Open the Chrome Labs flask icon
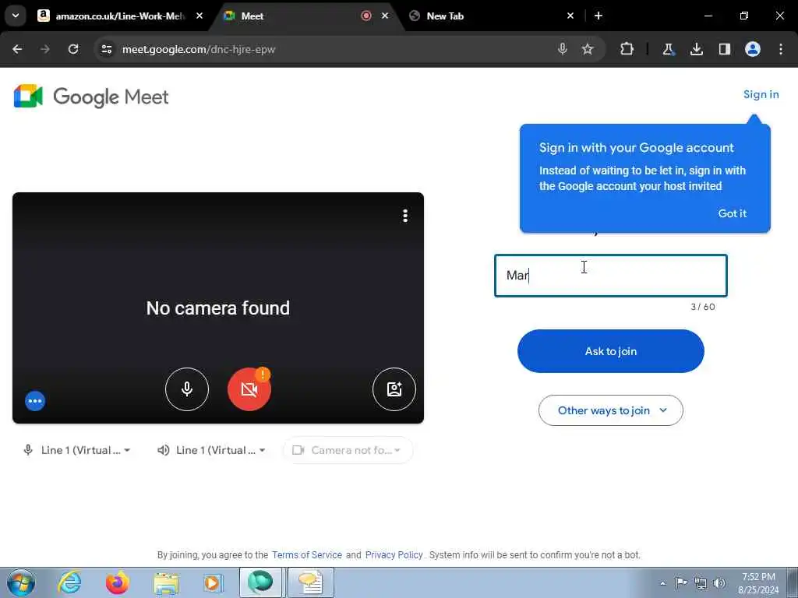This screenshot has width=798, height=598. [x=668, y=49]
